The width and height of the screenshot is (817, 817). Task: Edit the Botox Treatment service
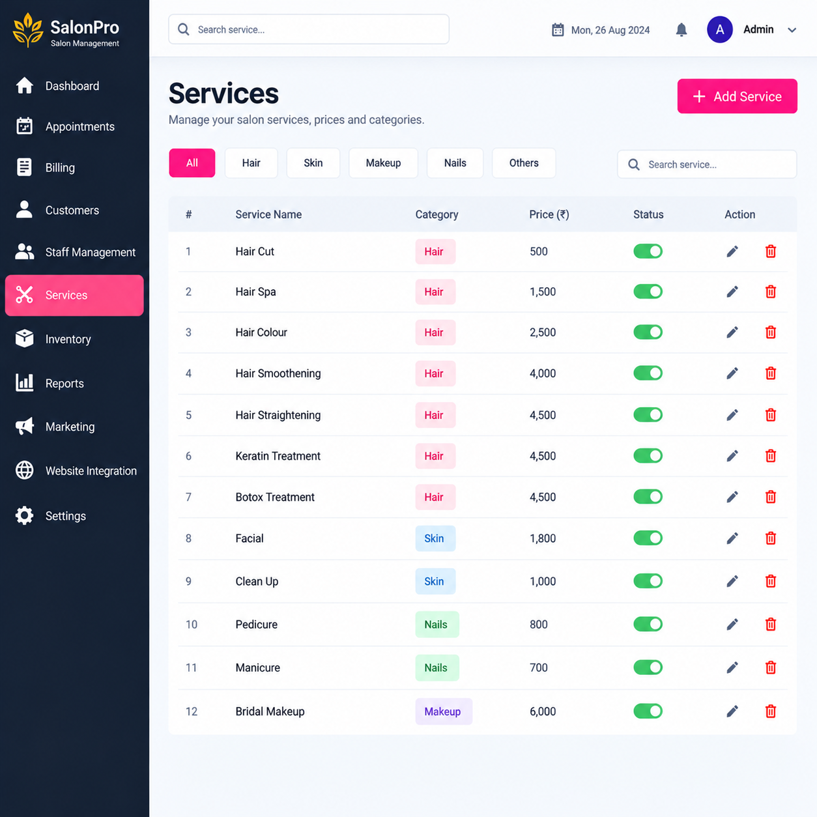coord(732,497)
